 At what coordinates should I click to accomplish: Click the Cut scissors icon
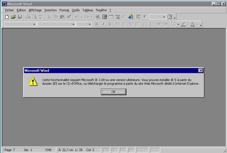pos(49,17)
